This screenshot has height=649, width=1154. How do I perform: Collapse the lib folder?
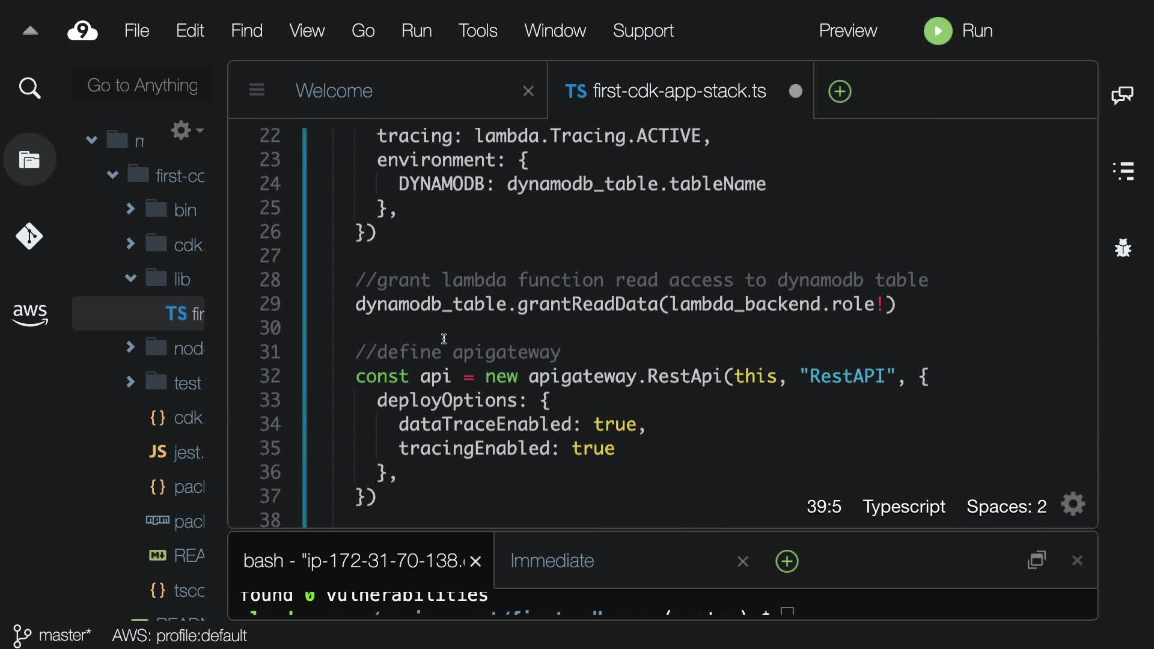point(130,278)
